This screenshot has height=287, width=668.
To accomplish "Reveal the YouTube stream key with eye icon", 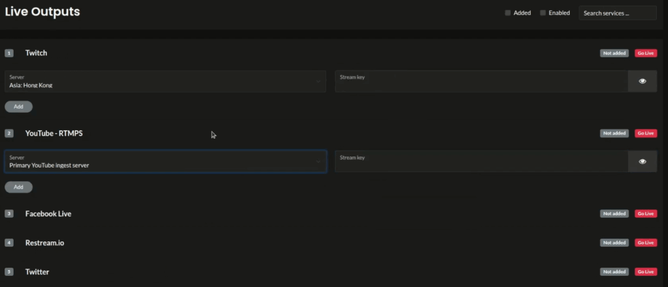I will point(642,161).
